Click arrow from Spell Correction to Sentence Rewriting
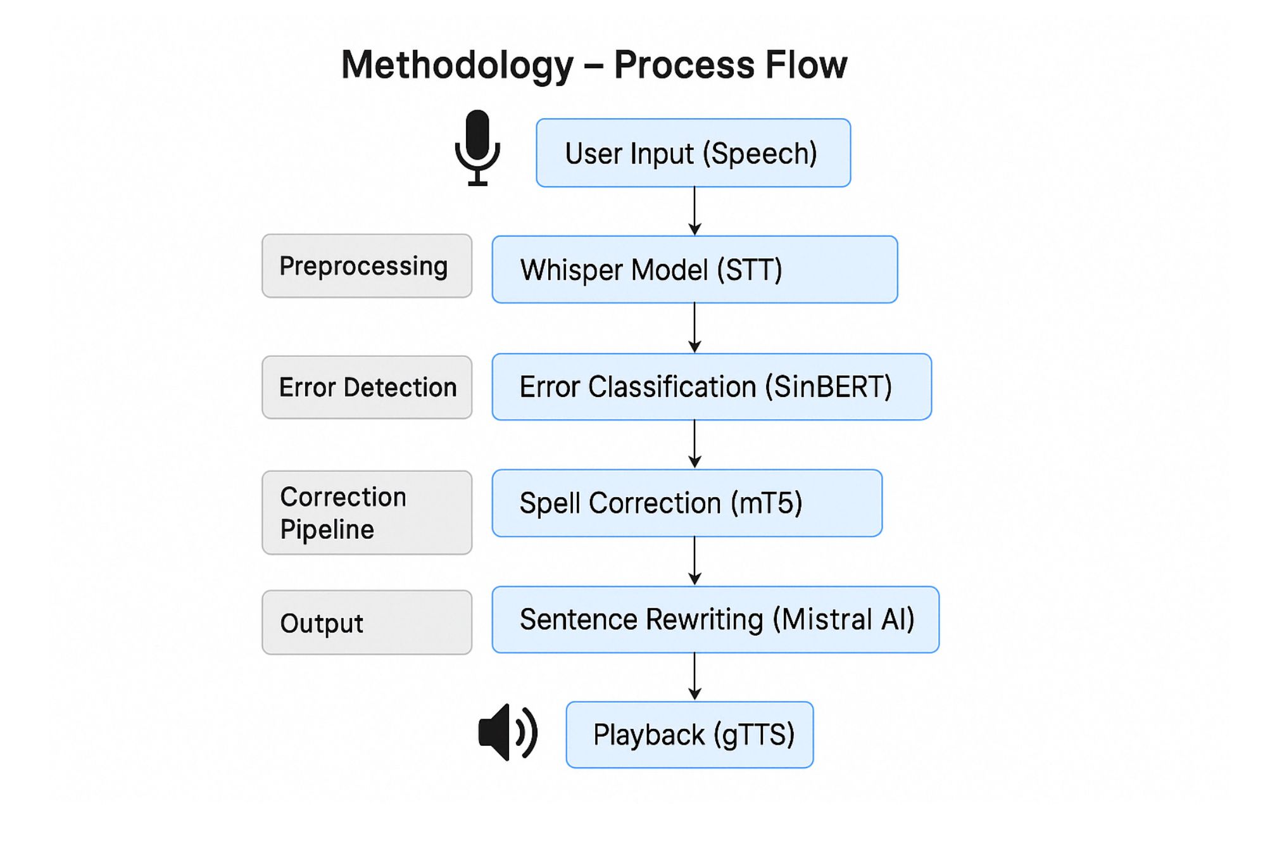The width and height of the screenshot is (1282, 858). pos(694,561)
